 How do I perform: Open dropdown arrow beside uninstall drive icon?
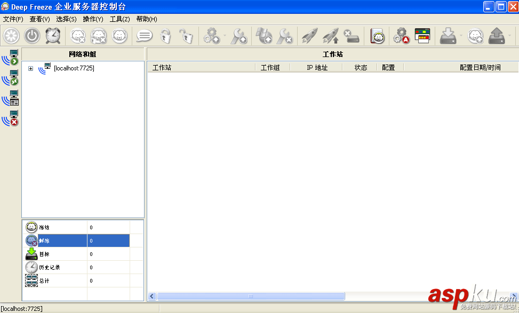(510, 36)
